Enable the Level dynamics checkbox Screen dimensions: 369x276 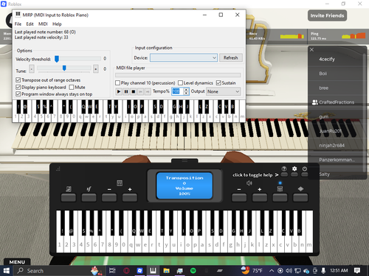[180, 83]
